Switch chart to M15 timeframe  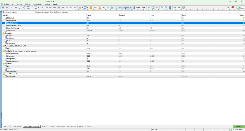pos(51,7)
